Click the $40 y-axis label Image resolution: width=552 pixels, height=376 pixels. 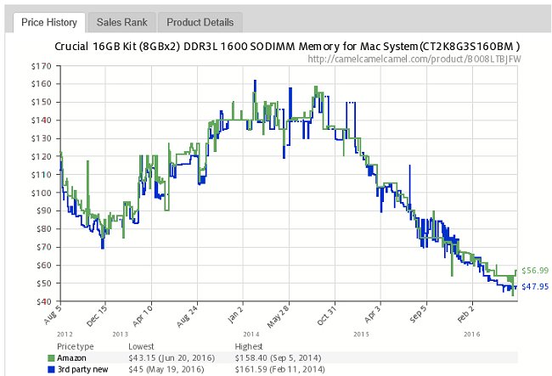pos(43,301)
